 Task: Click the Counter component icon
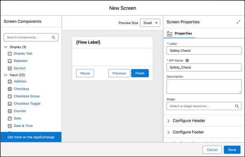[10, 111]
